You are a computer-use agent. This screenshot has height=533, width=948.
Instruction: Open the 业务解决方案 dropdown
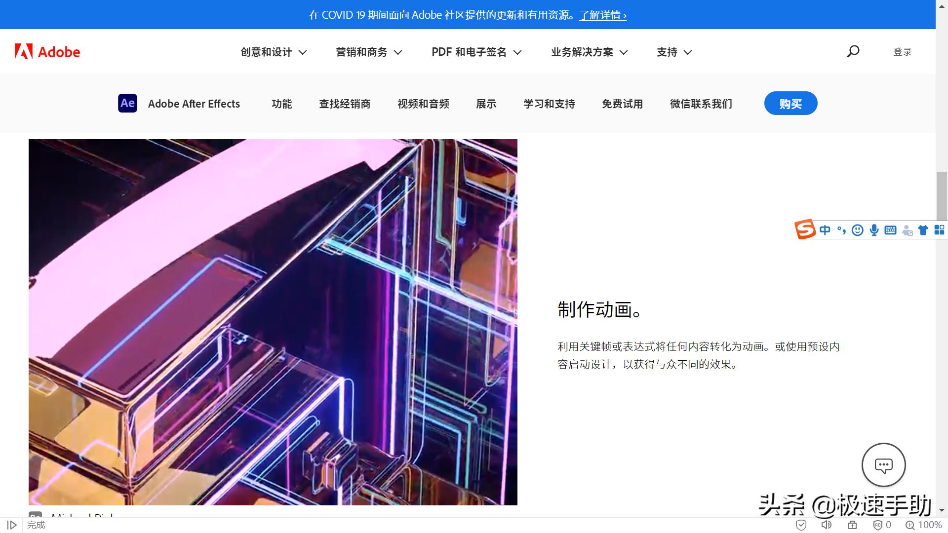(x=588, y=52)
